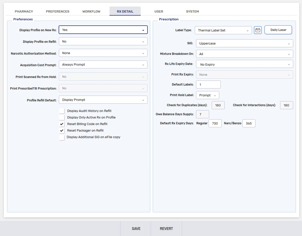The image size is (302, 236).
Task: Uncheck Reset Billing Code on Refill
Action: click(62, 124)
